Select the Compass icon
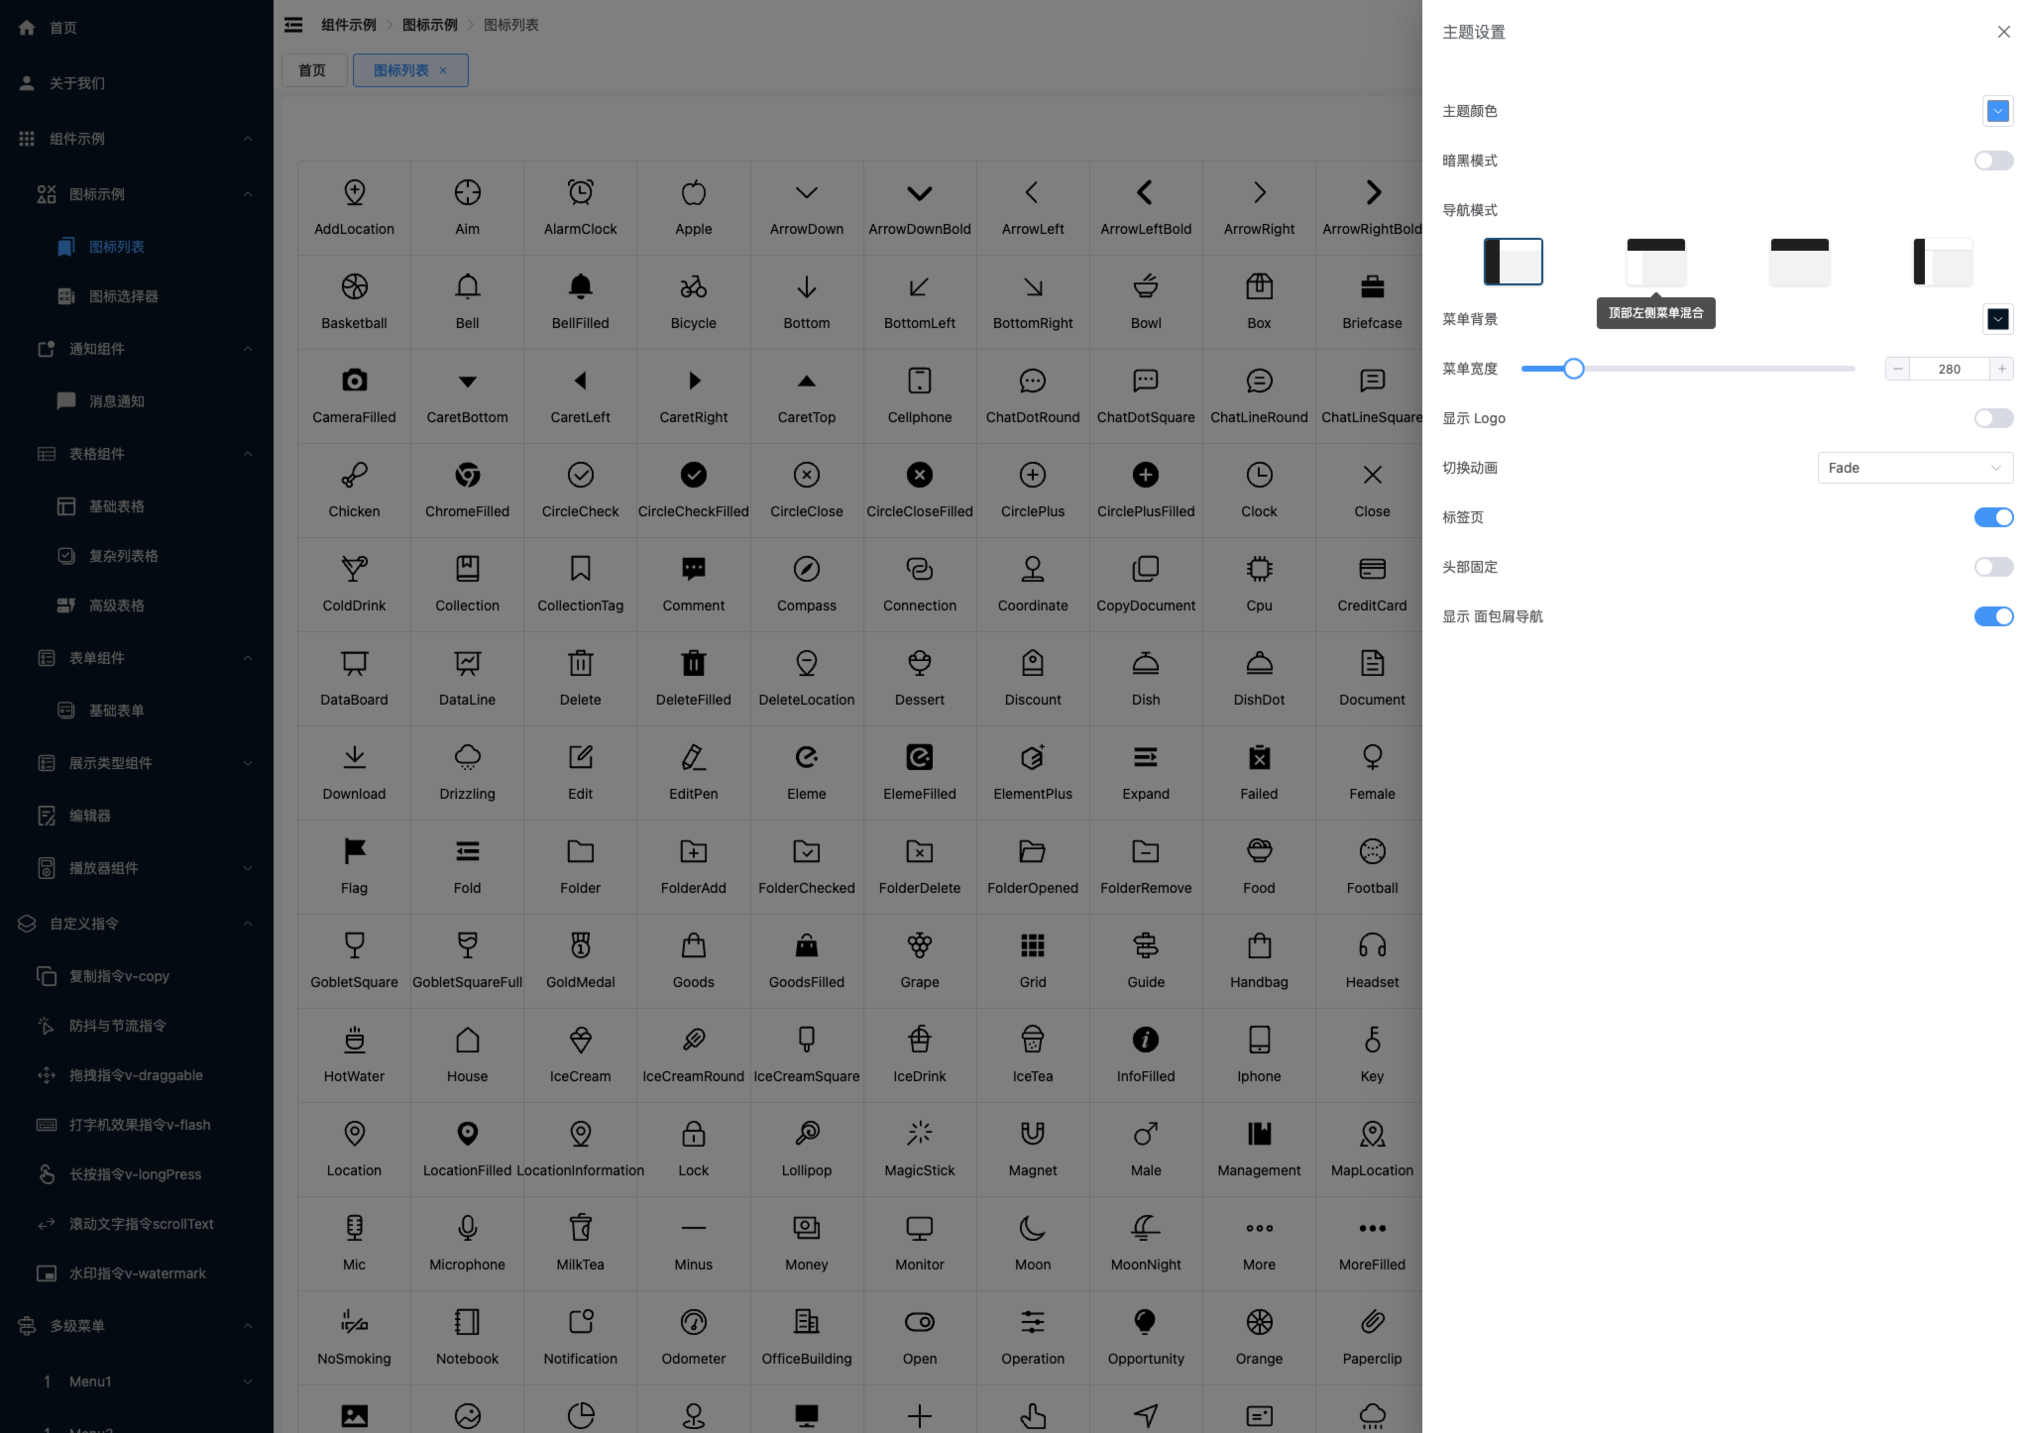The image size is (2025, 1433). (806, 570)
